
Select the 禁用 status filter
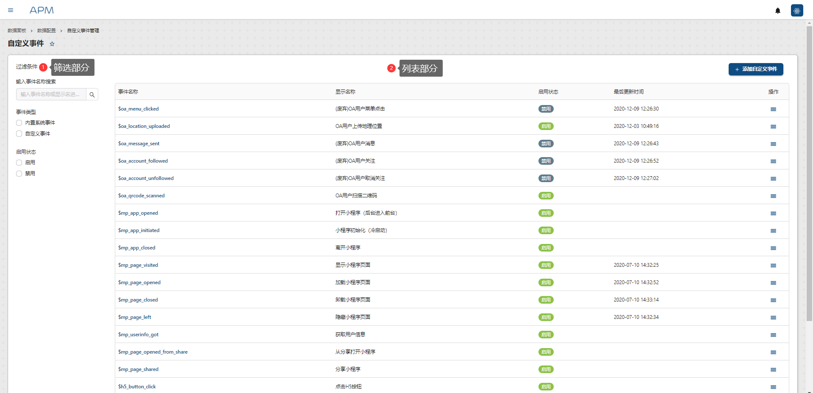point(19,174)
